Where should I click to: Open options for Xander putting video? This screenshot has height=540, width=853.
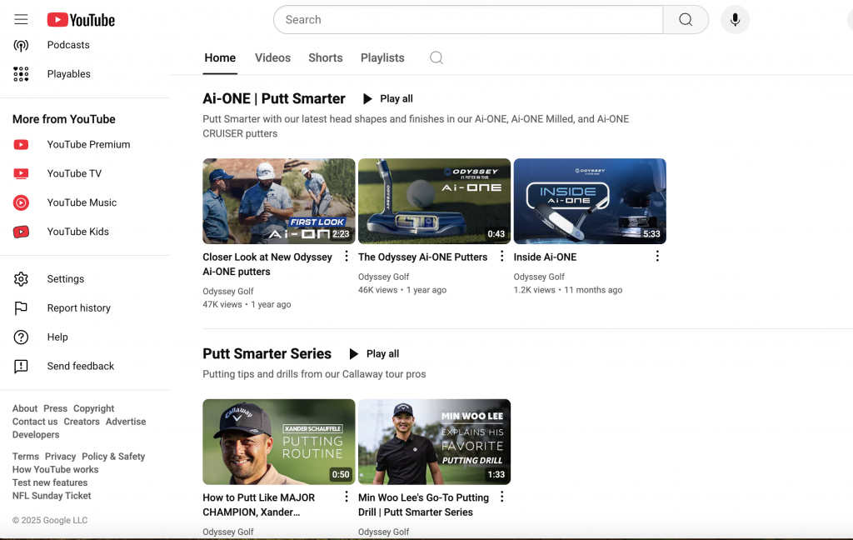click(x=347, y=497)
